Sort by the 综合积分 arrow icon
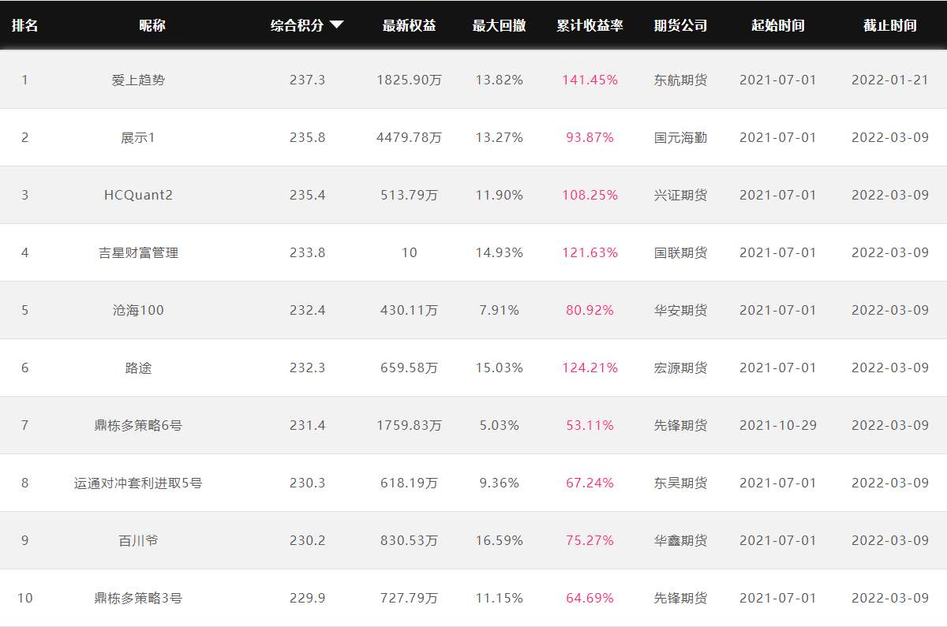The width and height of the screenshot is (947, 627). pyautogui.click(x=337, y=25)
